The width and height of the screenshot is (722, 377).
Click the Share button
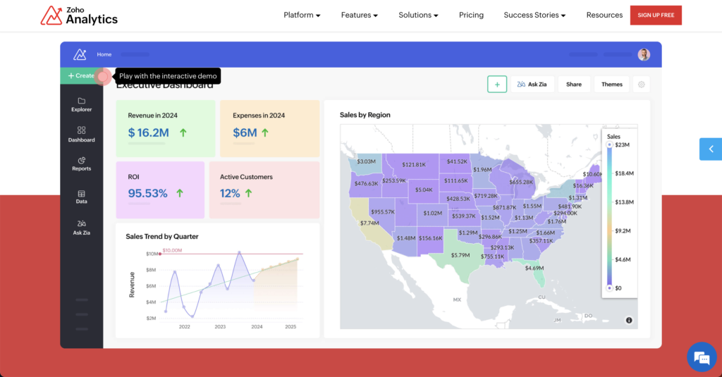[574, 85]
